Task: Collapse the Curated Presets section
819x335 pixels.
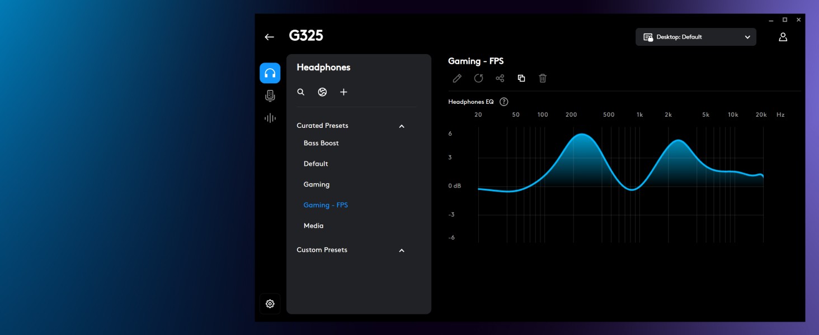Action: point(401,126)
